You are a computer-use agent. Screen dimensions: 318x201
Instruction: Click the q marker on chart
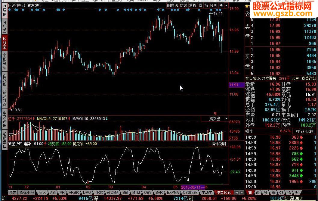215,113
